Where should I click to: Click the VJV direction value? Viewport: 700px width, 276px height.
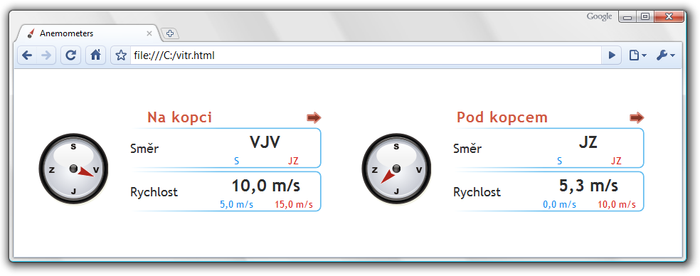[x=265, y=142]
